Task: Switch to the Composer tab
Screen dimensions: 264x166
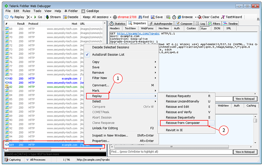Action: 184,23
